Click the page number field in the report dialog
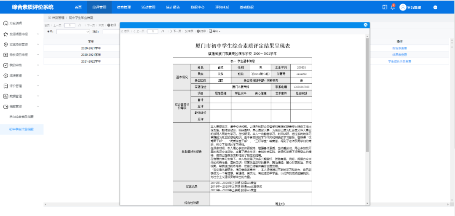This screenshot has height=216, width=455. [x=153, y=31]
